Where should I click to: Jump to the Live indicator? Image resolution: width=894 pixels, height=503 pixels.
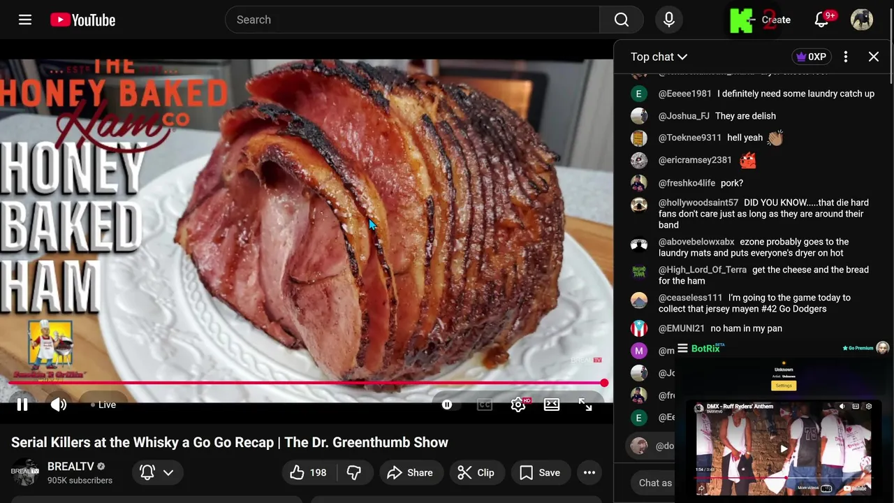coord(103,404)
